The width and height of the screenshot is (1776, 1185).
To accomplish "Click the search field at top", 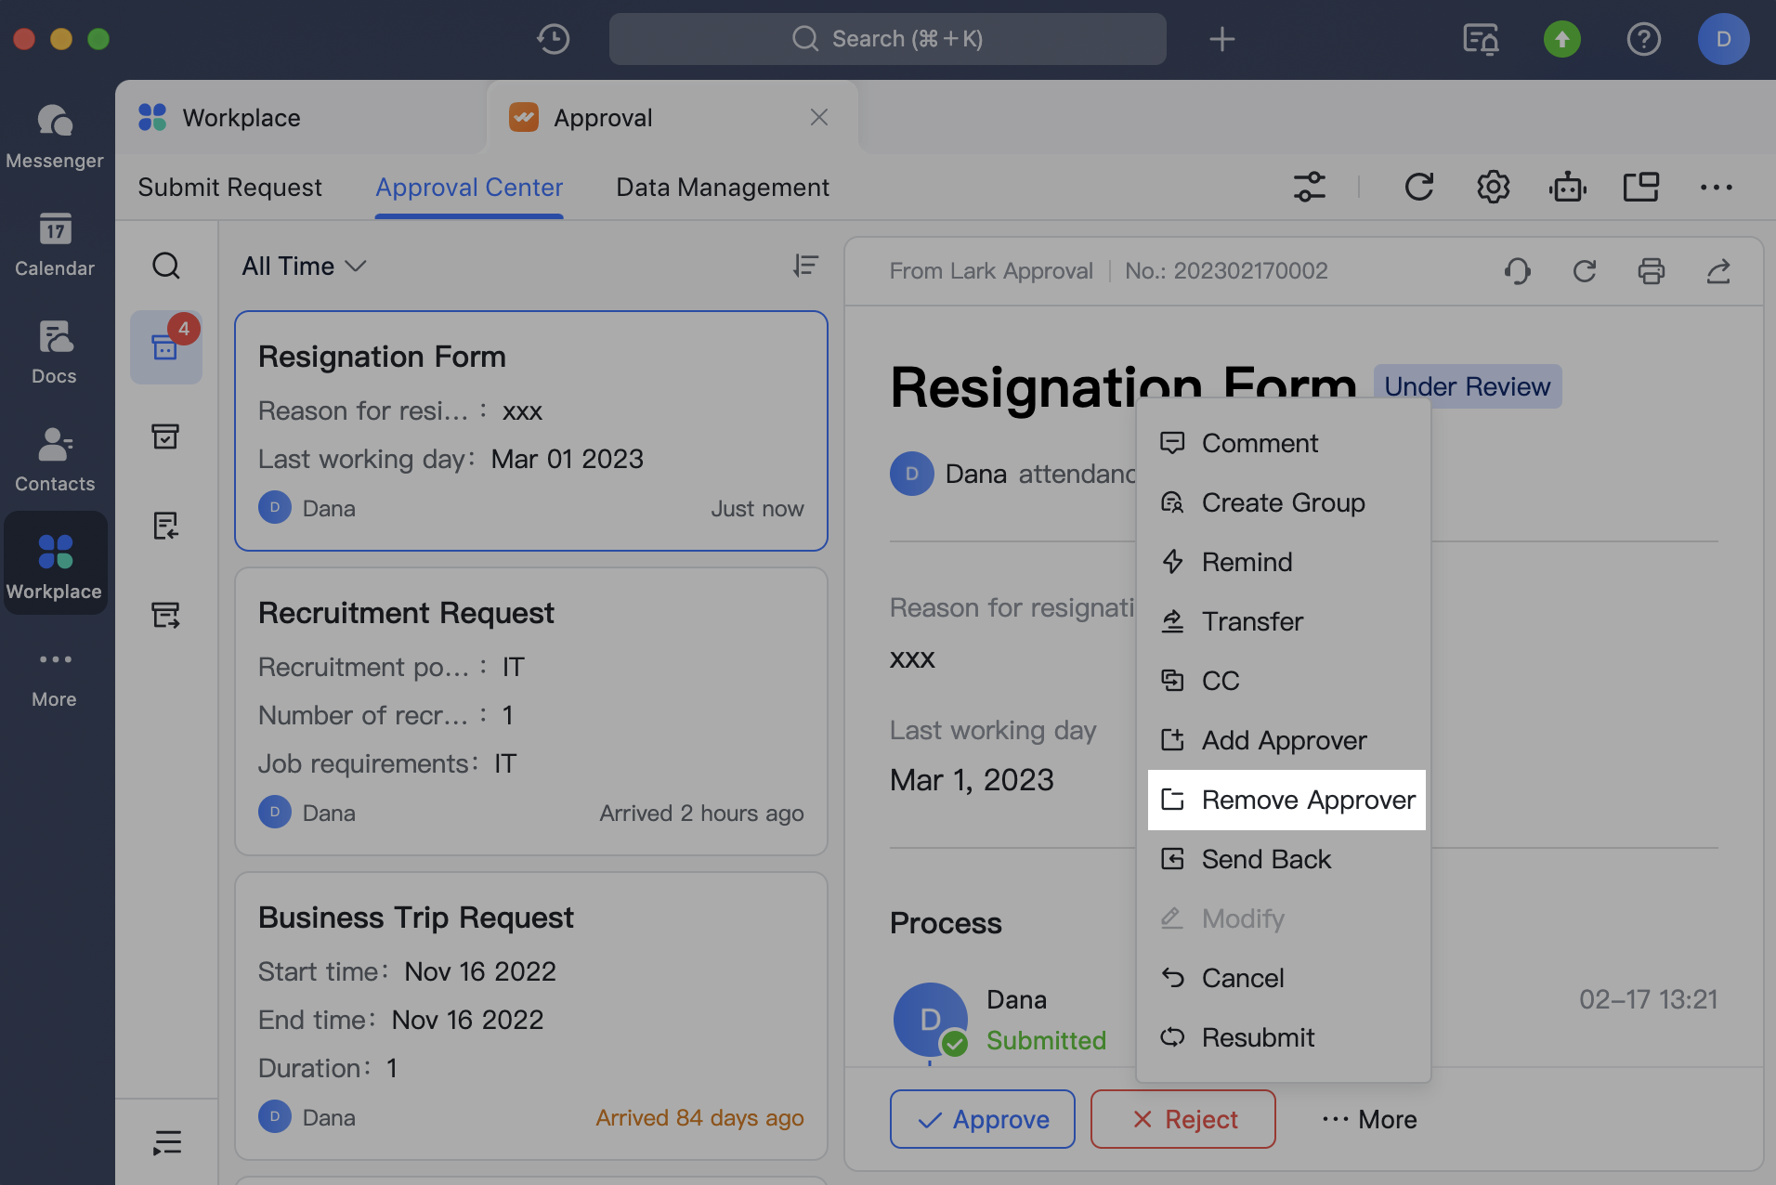I will 887,39.
